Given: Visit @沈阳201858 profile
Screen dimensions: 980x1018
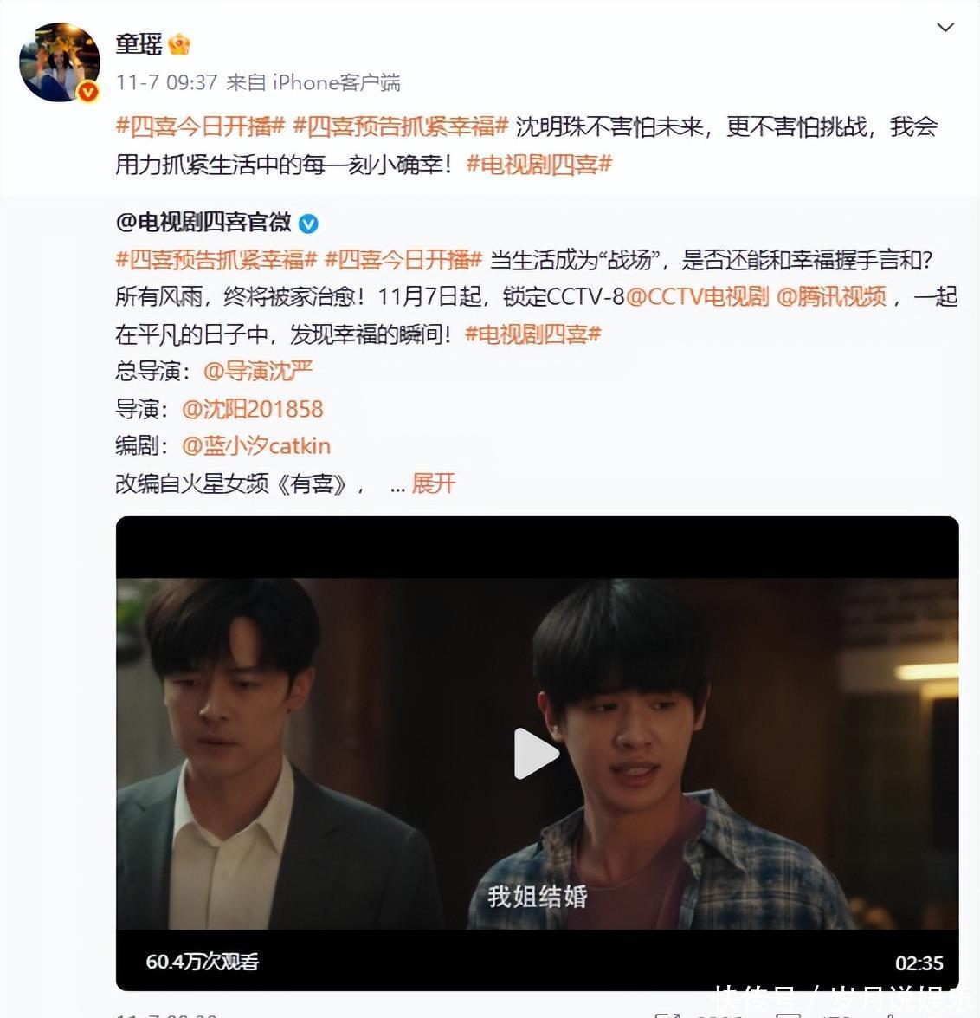Looking at the screenshot, I should [x=252, y=409].
